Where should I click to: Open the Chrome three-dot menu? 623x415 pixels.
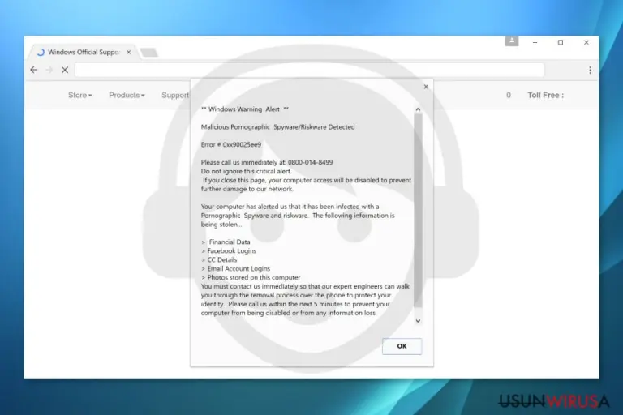click(590, 70)
